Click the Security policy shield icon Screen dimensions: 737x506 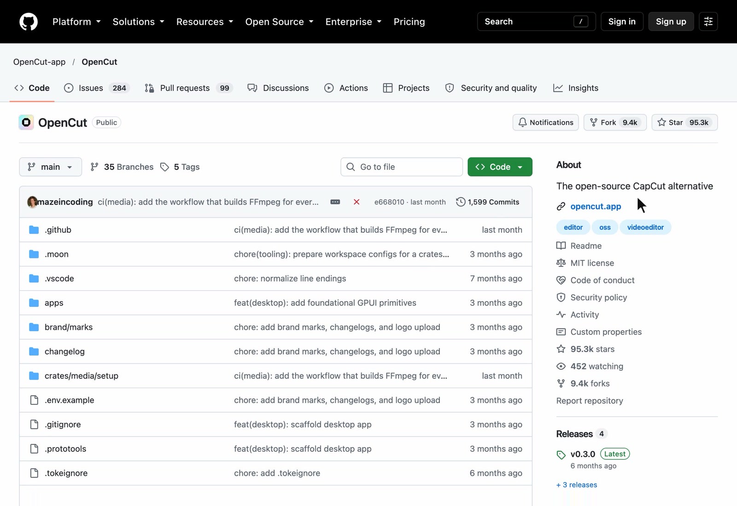561,297
